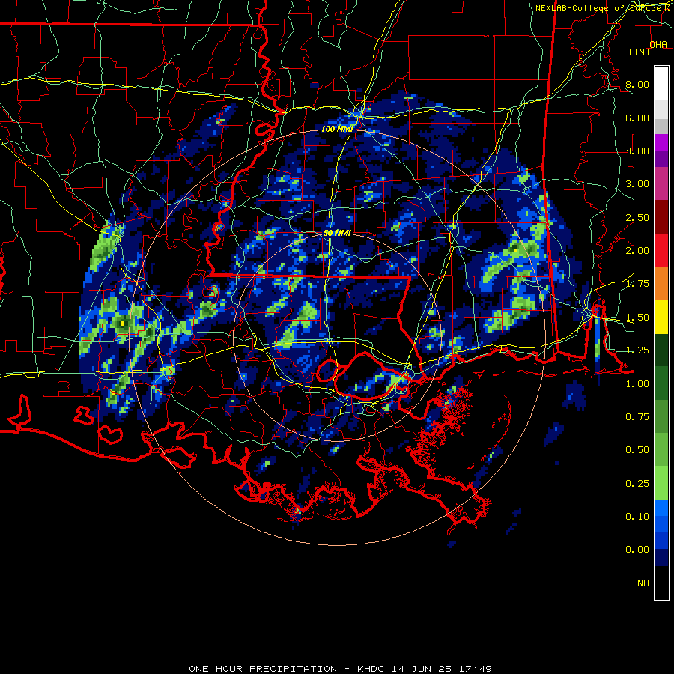Click the 1.75 scale value
Screen dimensions: 674x674
tap(637, 284)
